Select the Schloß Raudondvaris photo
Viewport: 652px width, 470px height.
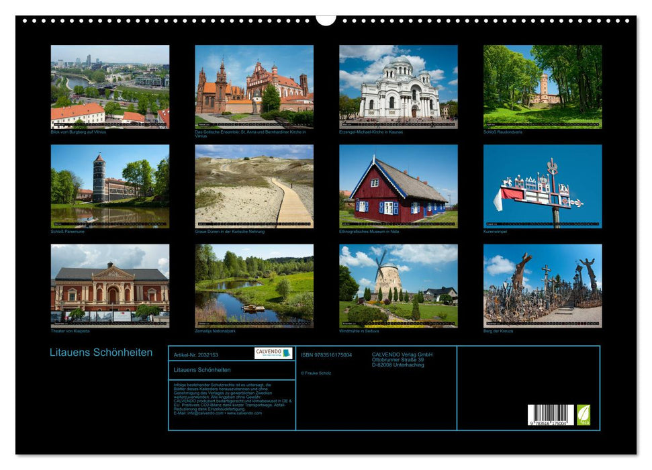tap(543, 87)
